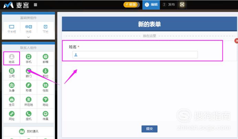Viewport: 238px width, 139px height.
Task: Click the 麦客 logo
Action: coord(16,5)
